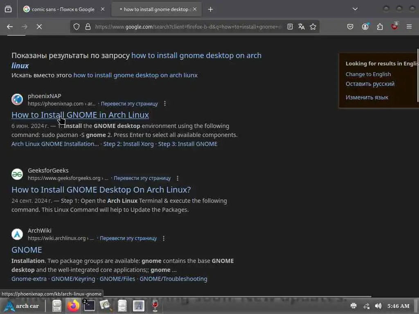The image size is (419, 314).
Task: Open 'How to Install GNOME Desktop On Arch Linux?'
Action: tap(101, 190)
